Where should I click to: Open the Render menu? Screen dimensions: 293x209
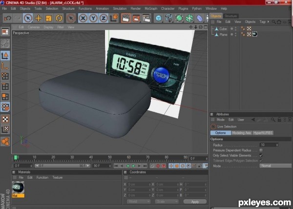tap(135, 9)
